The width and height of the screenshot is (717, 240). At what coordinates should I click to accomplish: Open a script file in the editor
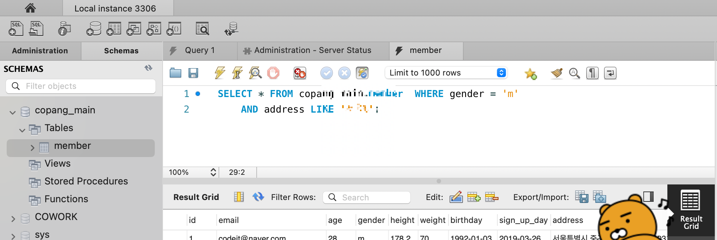coord(176,73)
